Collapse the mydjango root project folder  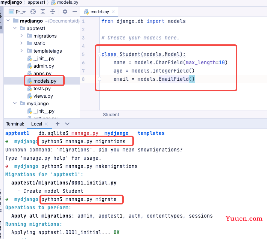click(8, 21)
